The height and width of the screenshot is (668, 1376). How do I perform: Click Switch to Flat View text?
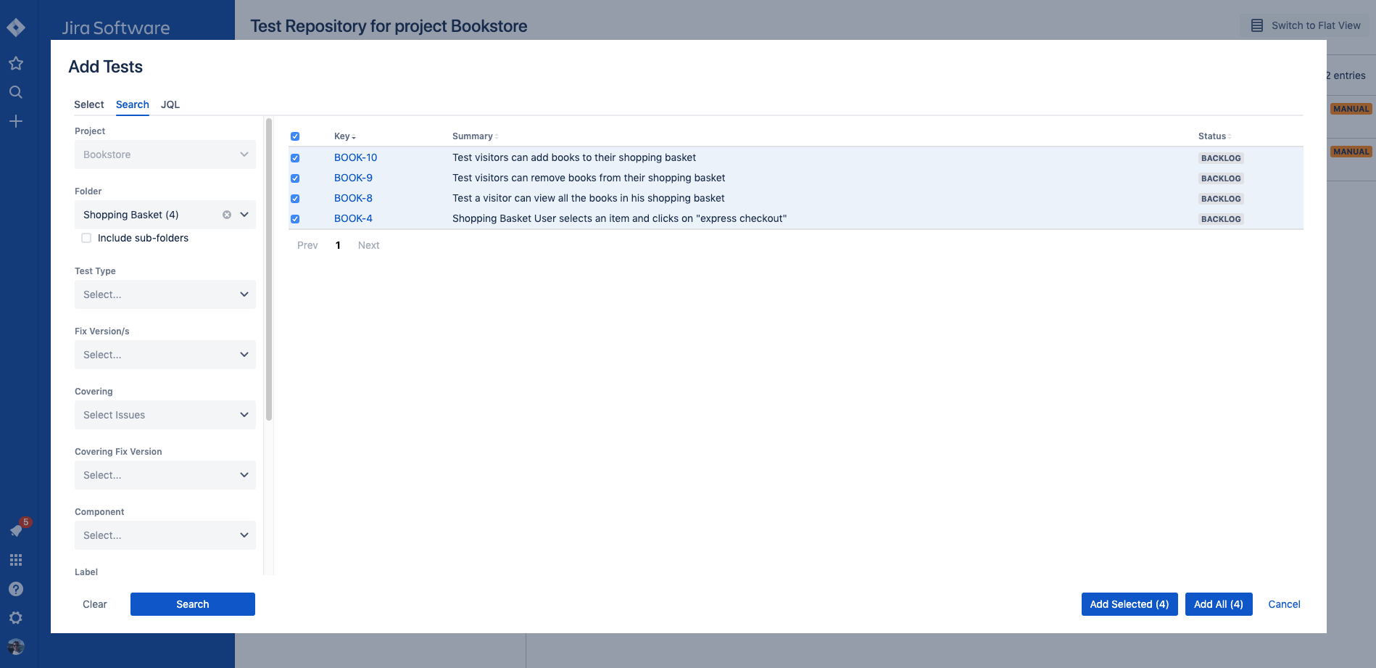pyautogui.click(x=1316, y=25)
